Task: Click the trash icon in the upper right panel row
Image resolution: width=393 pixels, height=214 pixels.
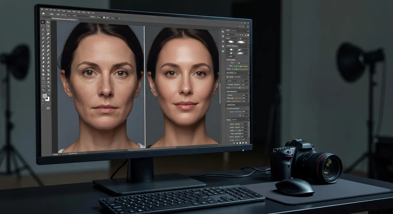Action: pos(248,35)
